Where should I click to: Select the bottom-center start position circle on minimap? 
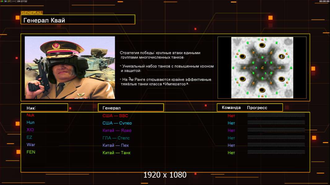(262, 90)
